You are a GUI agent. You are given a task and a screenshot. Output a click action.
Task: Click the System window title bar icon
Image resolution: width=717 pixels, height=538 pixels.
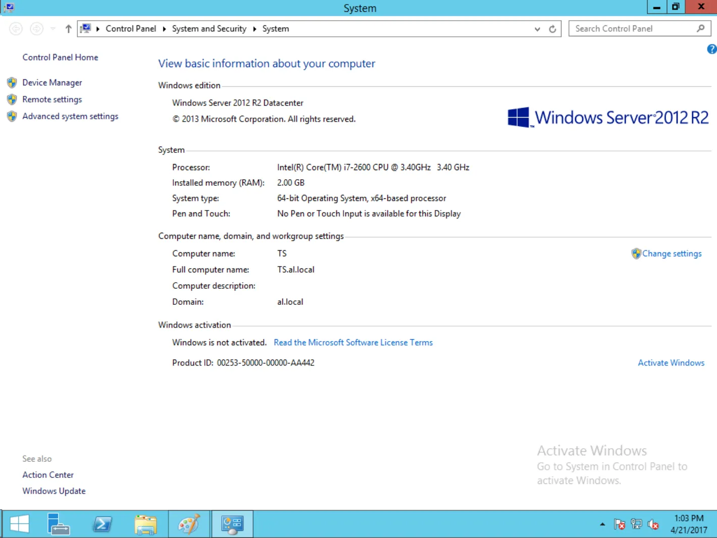pyautogui.click(x=9, y=8)
